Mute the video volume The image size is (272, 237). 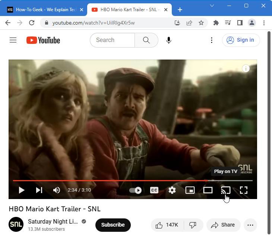pyautogui.click(x=57, y=190)
